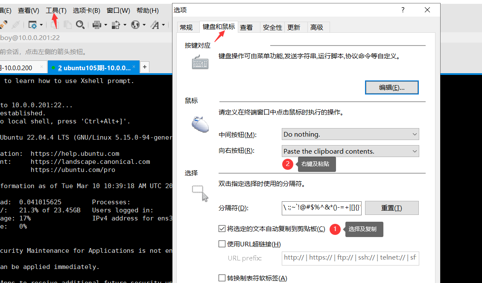The height and width of the screenshot is (283, 482).
Task: Click '21.3% of 23.45GB' in terminal
Action: click(50, 210)
